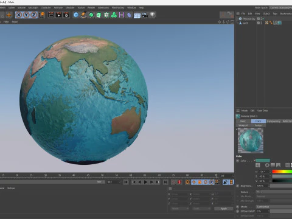Adjust the Value brightness slider
292x219 pixels.
click(x=282, y=181)
